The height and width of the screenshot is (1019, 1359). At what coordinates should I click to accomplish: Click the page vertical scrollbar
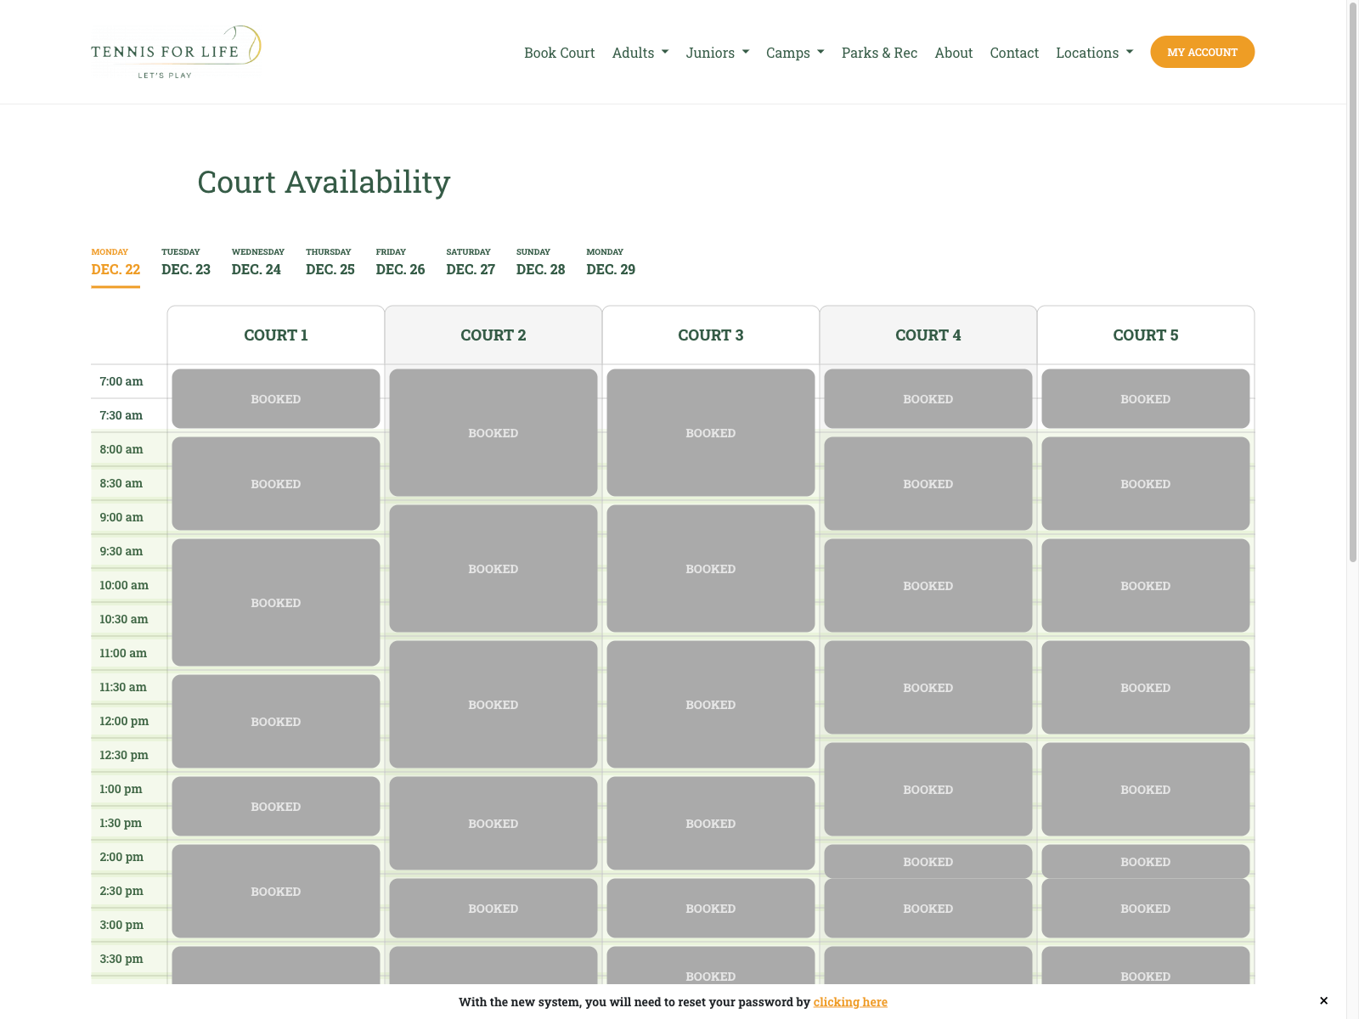1352,280
